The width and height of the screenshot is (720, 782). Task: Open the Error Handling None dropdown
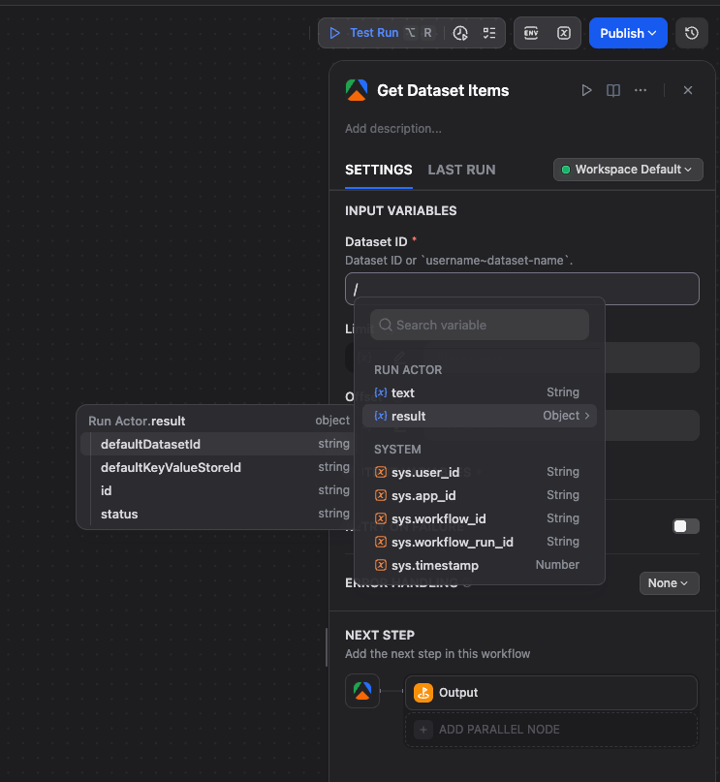pyautogui.click(x=669, y=582)
